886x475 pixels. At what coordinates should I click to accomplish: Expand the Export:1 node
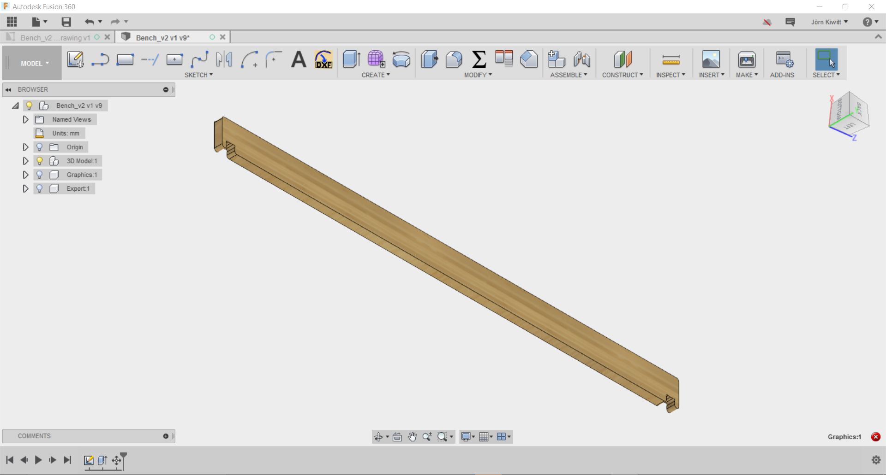25,188
